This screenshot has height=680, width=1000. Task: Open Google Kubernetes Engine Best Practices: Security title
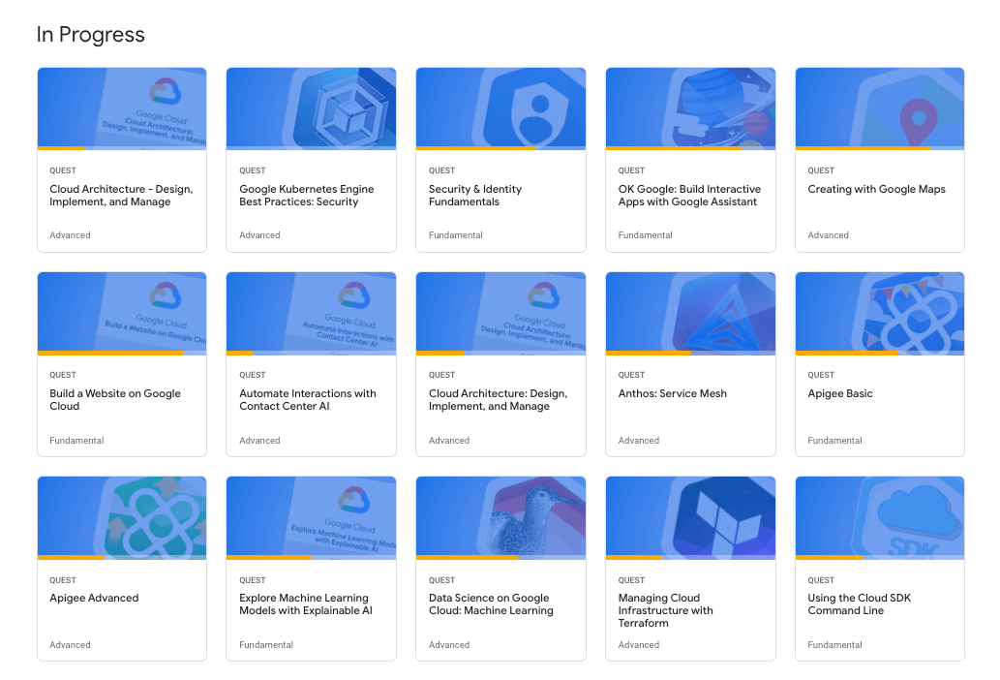(x=306, y=196)
